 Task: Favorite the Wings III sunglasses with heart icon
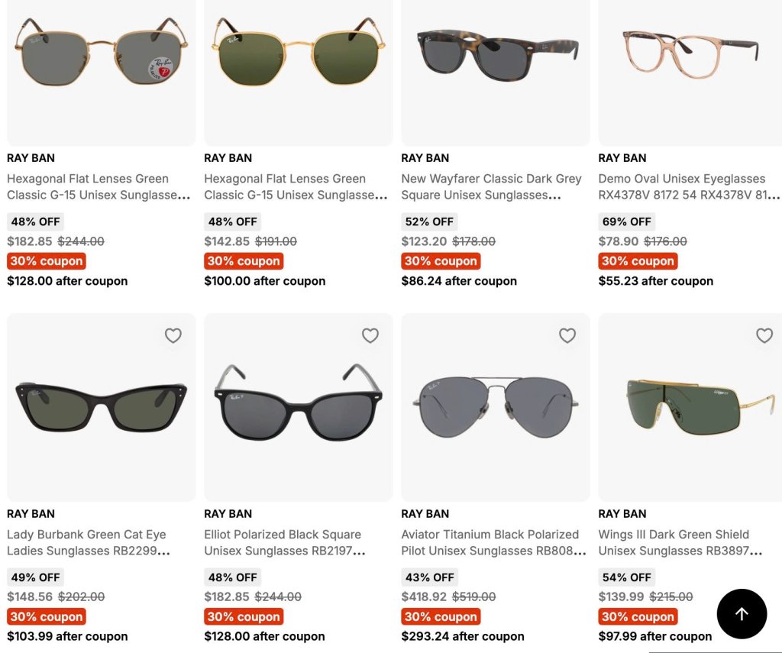click(x=764, y=335)
